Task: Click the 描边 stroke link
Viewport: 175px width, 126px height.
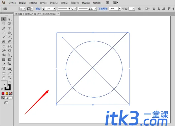Action: tap(38, 9)
